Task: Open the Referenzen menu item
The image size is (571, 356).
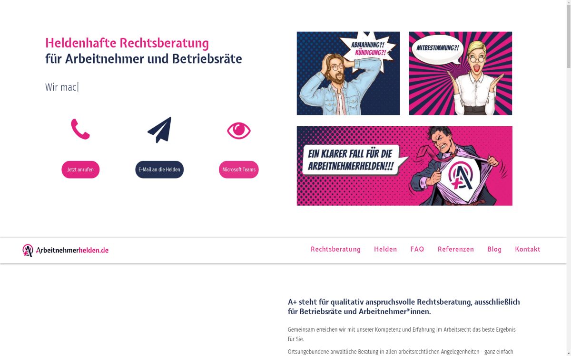Action: [x=456, y=249]
